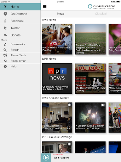Tap the hamburger menu icon
Viewport: 121px width, 162px height.
click(x=45, y=7)
